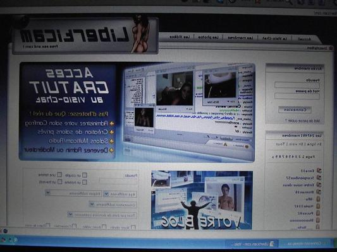Click the Liberticam logo
This screenshot has width=337, height=252.
pos(85,35)
